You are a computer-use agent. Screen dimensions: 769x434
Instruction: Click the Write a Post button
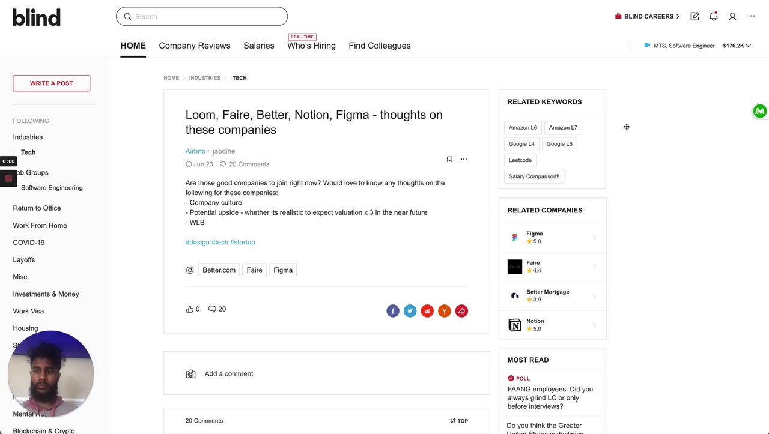[52, 83]
